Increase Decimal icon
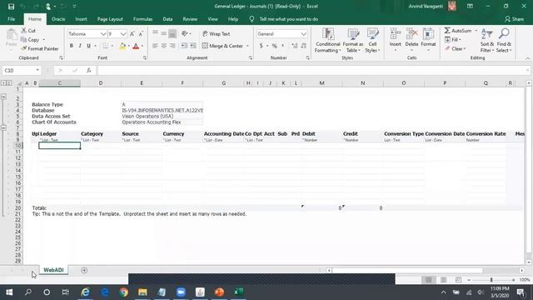Image resolution: width=533 pixels, height=300 pixels. pos(294,46)
